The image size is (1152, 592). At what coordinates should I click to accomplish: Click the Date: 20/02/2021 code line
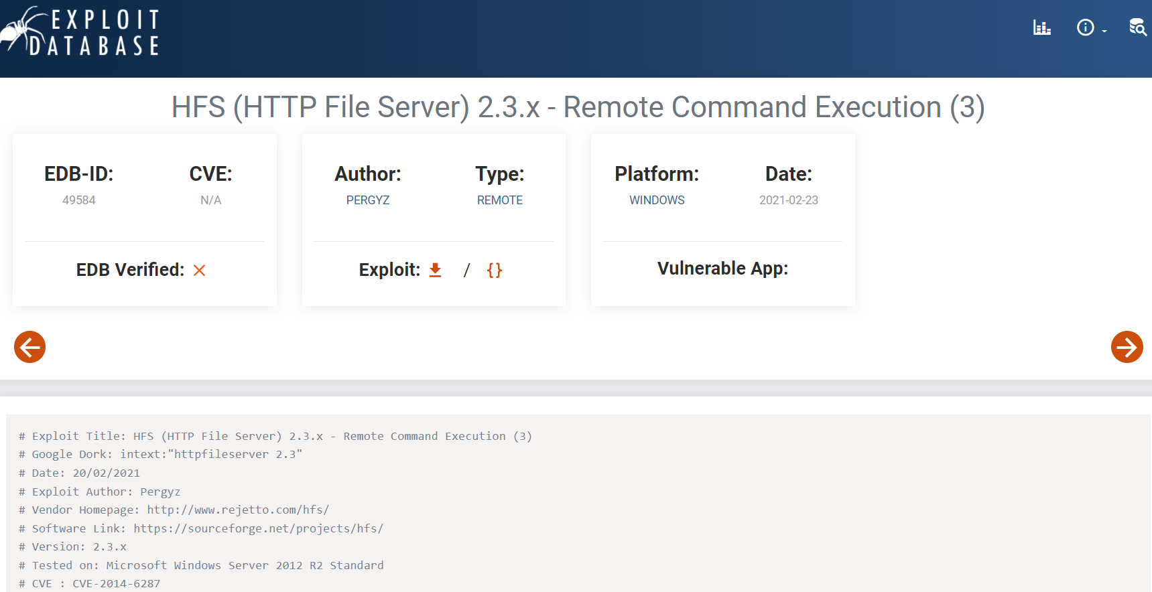tap(80, 473)
